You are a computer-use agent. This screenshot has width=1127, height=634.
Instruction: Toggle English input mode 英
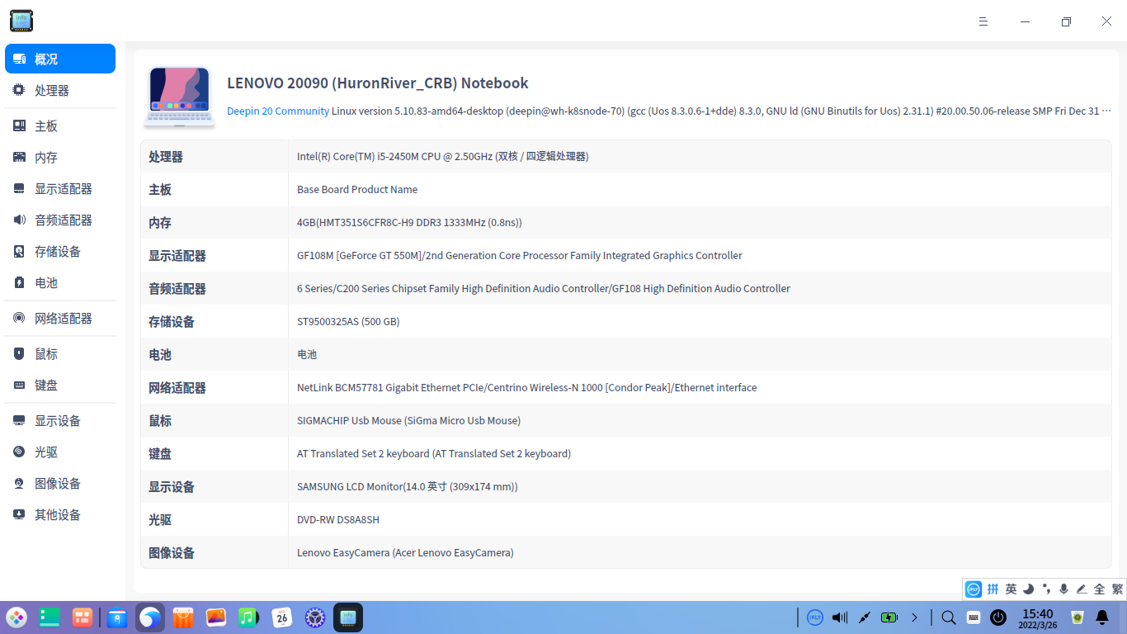tap(1011, 589)
